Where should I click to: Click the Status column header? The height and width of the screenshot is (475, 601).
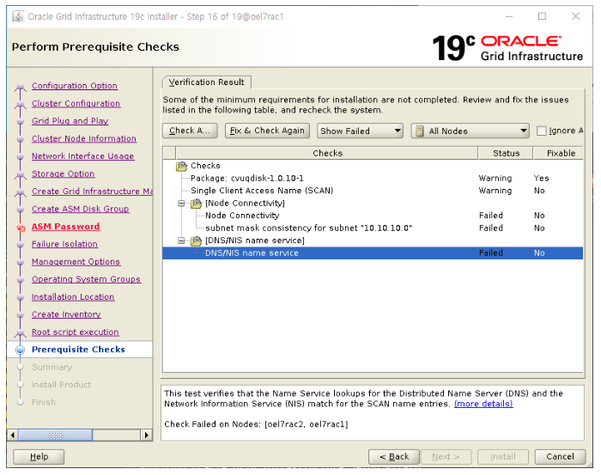pos(506,154)
